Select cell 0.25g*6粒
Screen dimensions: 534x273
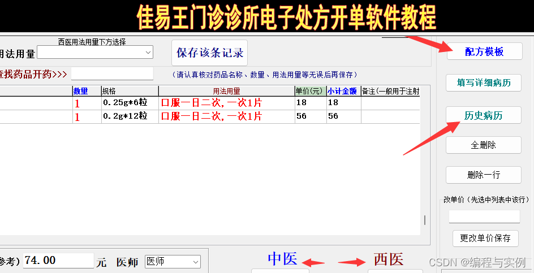[x=130, y=103]
